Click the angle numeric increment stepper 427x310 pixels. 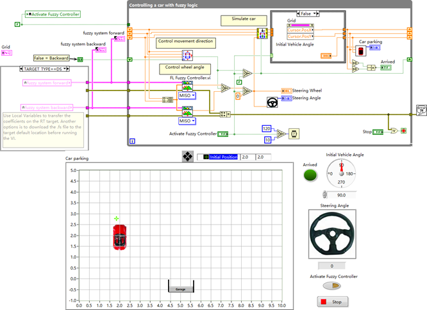point(324,193)
